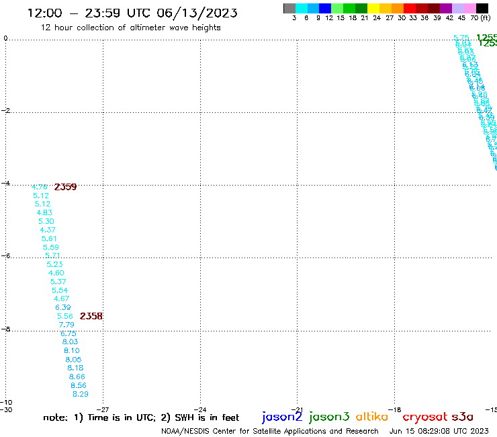This screenshot has height=437, width=497.
Task: Click the wave height value '5.54'
Action: coord(60,290)
